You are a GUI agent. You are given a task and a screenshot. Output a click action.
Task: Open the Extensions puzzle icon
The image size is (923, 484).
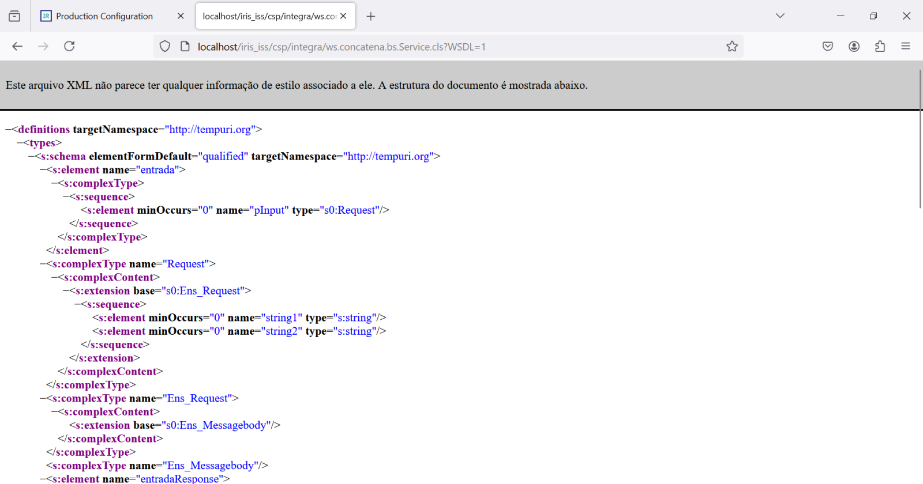pos(880,47)
